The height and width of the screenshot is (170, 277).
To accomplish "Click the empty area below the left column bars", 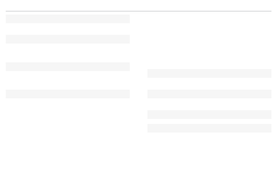I will tap(68, 134).
